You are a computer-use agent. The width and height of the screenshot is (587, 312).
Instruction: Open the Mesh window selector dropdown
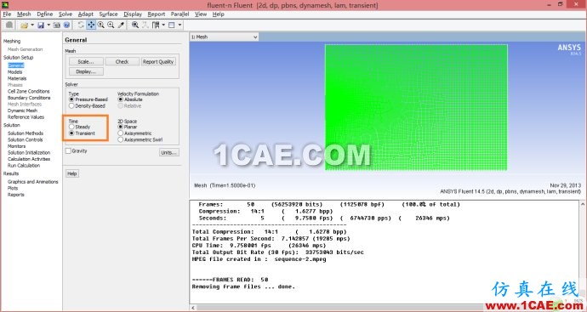tap(225, 37)
